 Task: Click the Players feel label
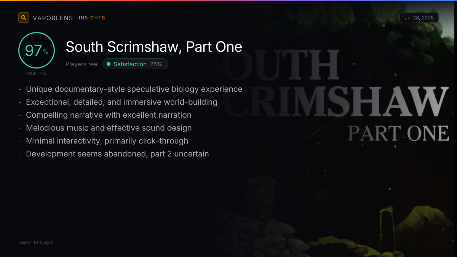pos(82,64)
